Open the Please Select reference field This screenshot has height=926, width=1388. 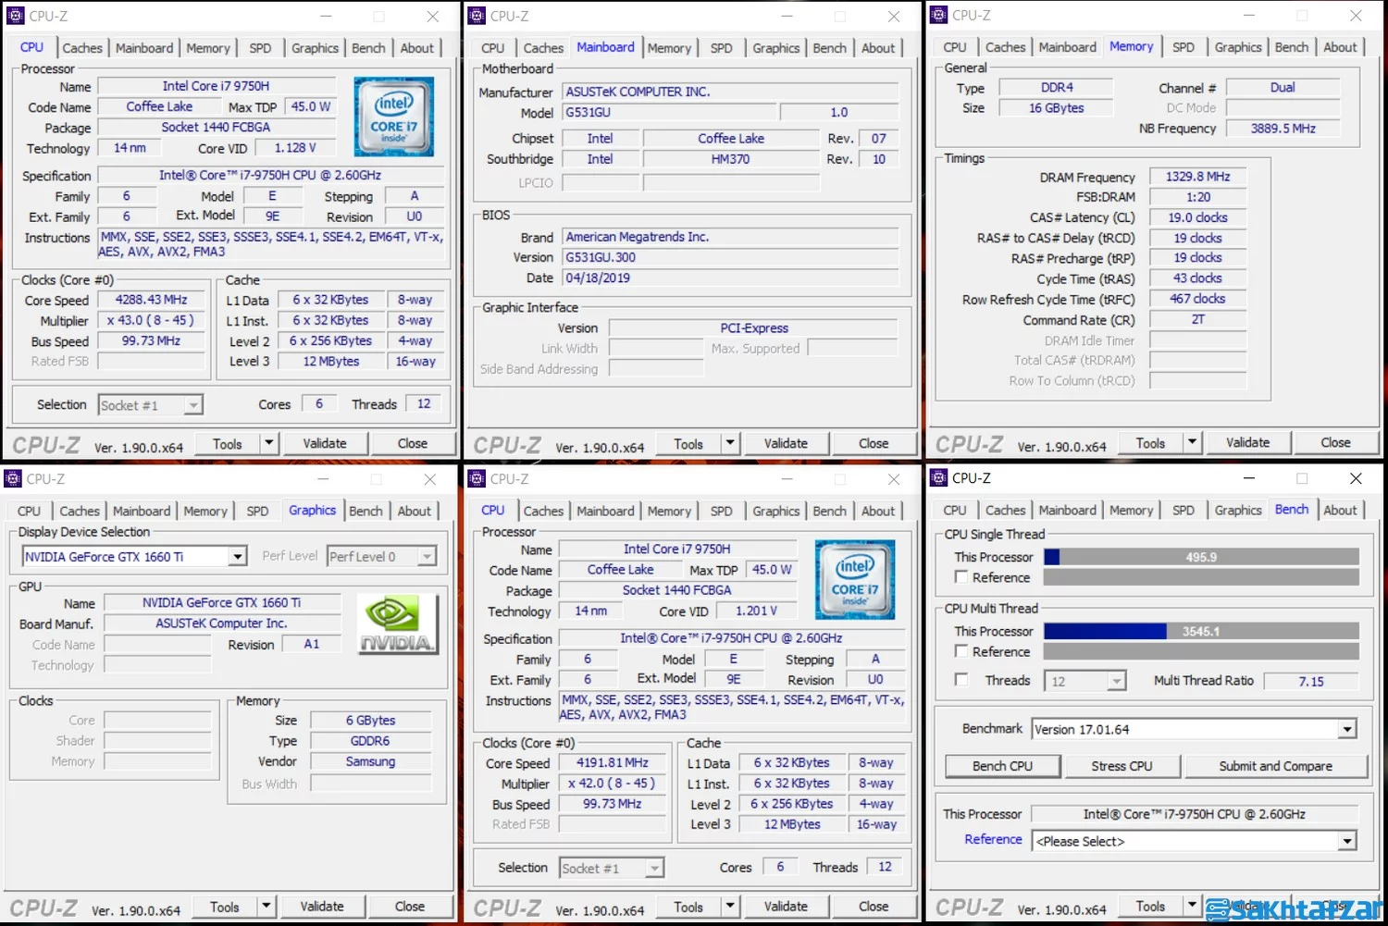click(x=1347, y=841)
